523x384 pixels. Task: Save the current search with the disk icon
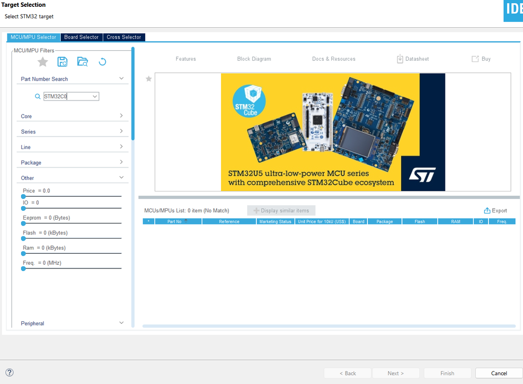[x=62, y=62]
